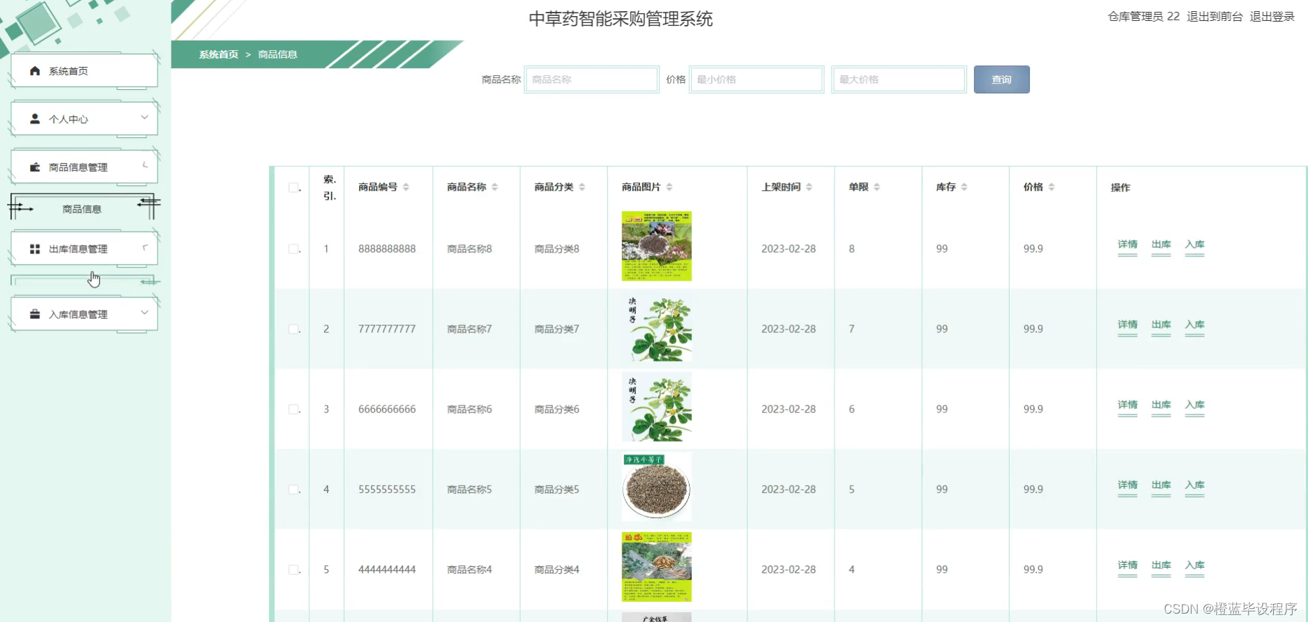Collapse the 商品信息管理 menu chevron
The image size is (1308, 622).
coord(145,165)
